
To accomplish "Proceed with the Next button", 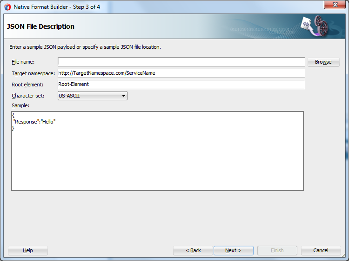I will (234, 251).
